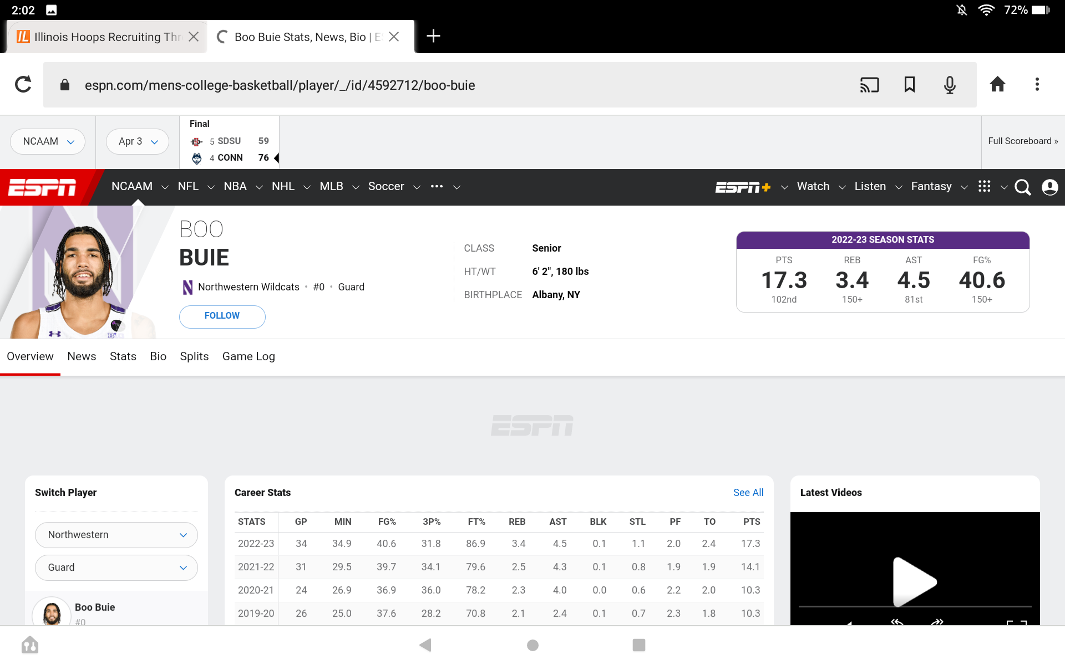
Task: Switch to the Game Log tab
Action: (x=248, y=356)
